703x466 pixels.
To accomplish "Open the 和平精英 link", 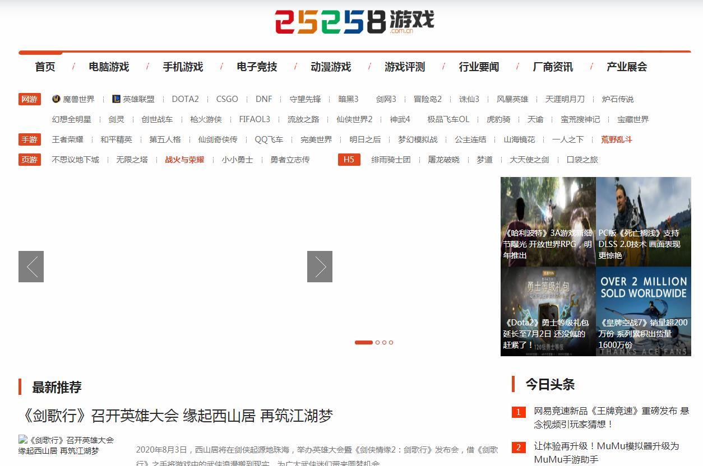I will point(116,139).
